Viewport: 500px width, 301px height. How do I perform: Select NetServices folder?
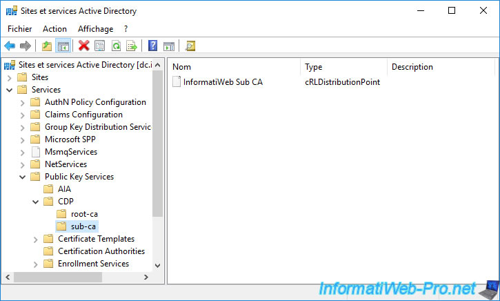[66, 164]
